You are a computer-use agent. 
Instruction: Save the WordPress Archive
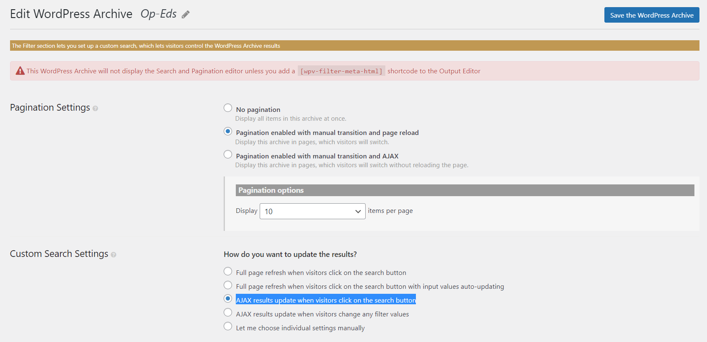[x=652, y=15]
